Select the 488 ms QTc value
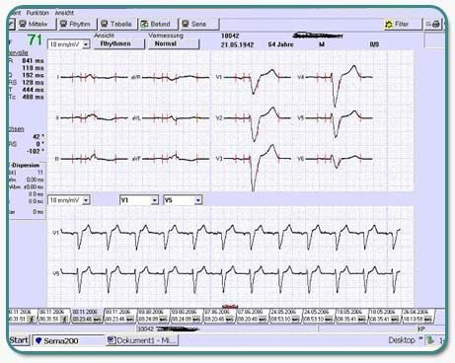The height and width of the screenshot is (363, 455). (x=33, y=97)
